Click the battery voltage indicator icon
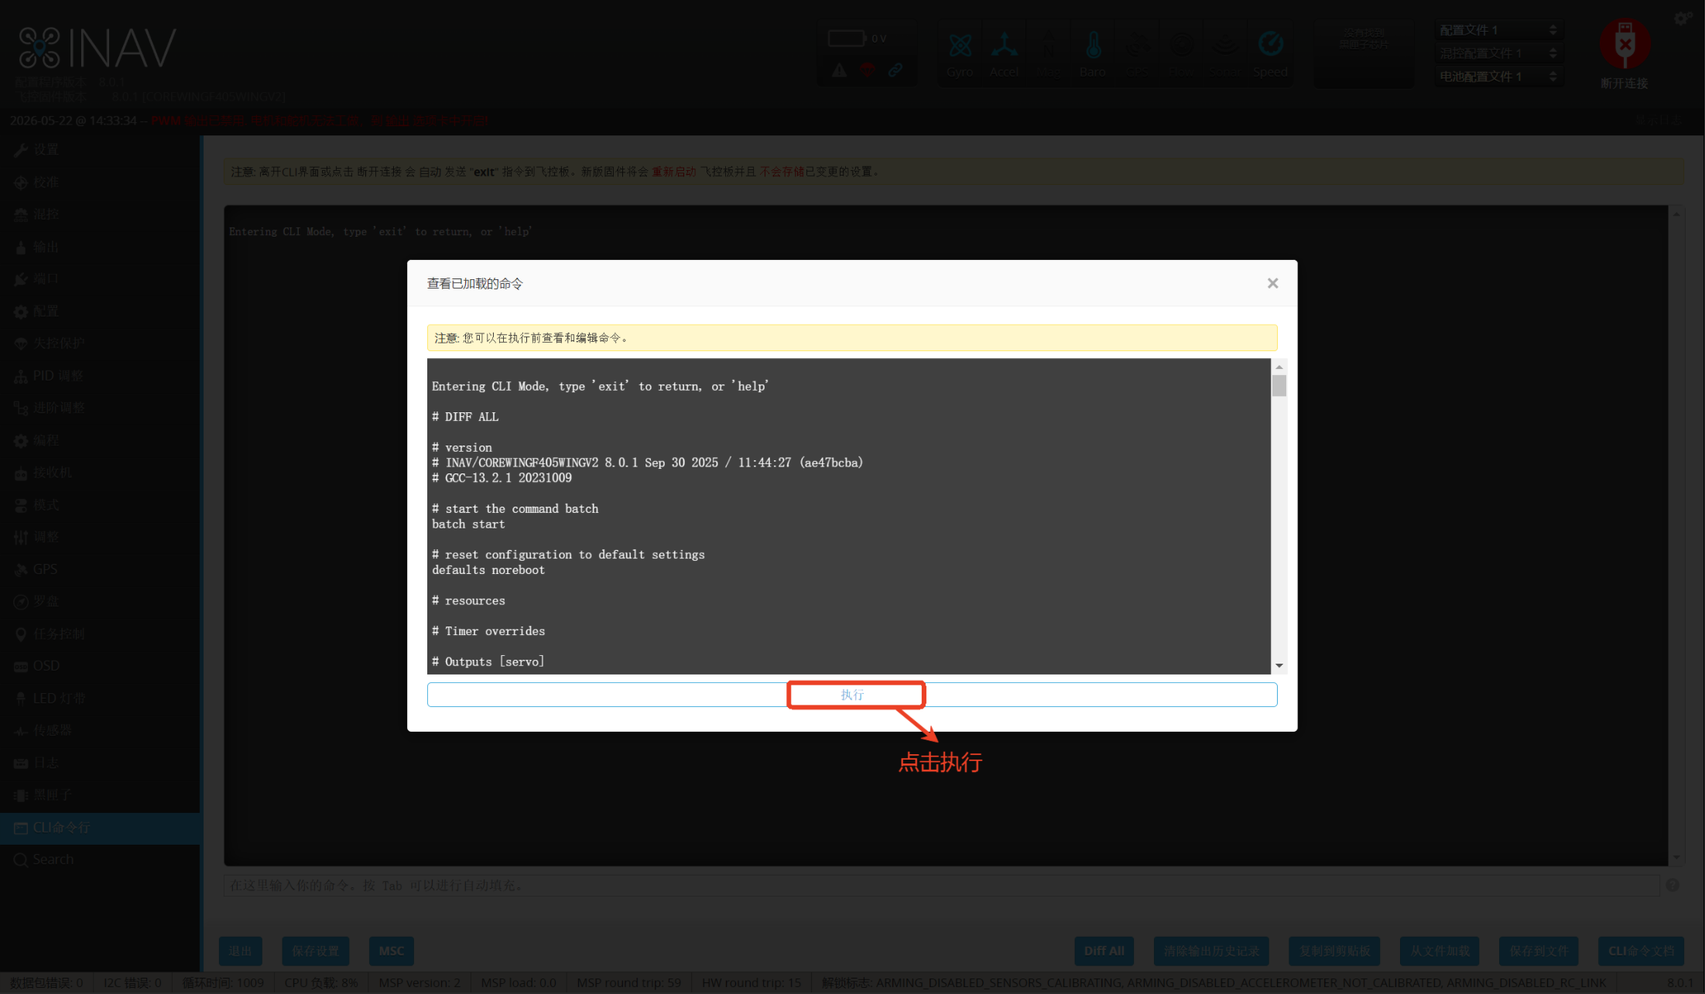 (x=847, y=38)
